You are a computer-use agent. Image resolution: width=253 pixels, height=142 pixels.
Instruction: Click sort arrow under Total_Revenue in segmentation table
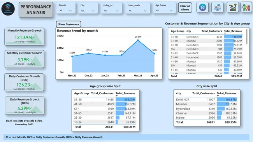pyautogui.click(x=225, y=33)
